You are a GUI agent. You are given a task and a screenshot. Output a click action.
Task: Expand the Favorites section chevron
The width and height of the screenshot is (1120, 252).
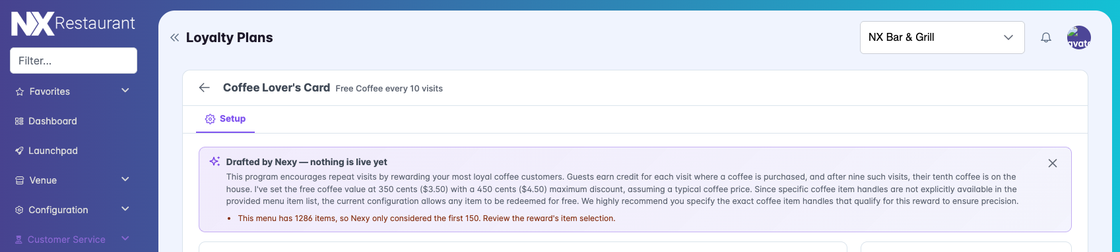click(125, 91)
